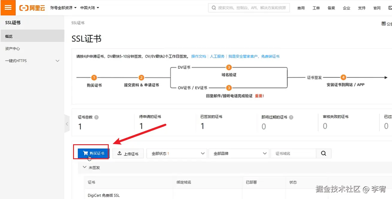
Task: Click help icon beside 即将过期的证书
Action: point(291,117)
